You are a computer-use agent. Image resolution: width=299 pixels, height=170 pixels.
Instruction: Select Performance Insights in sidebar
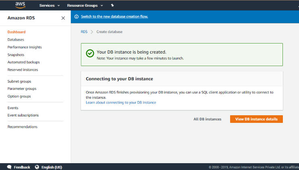[x=25, y=47]
